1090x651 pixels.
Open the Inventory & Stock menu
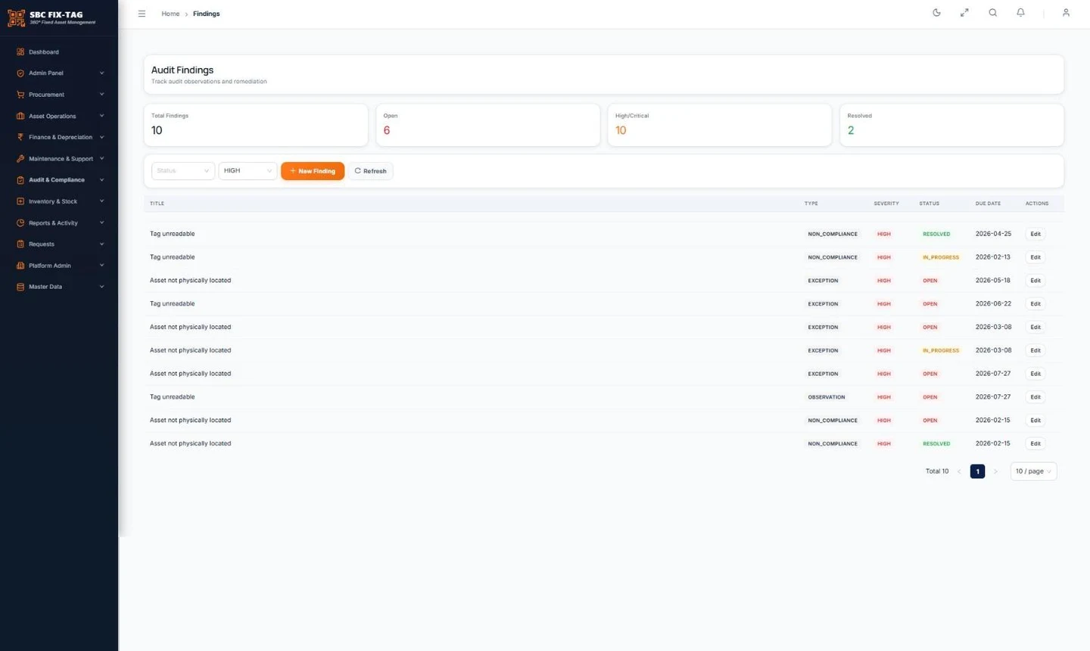[x=59, y=201]
